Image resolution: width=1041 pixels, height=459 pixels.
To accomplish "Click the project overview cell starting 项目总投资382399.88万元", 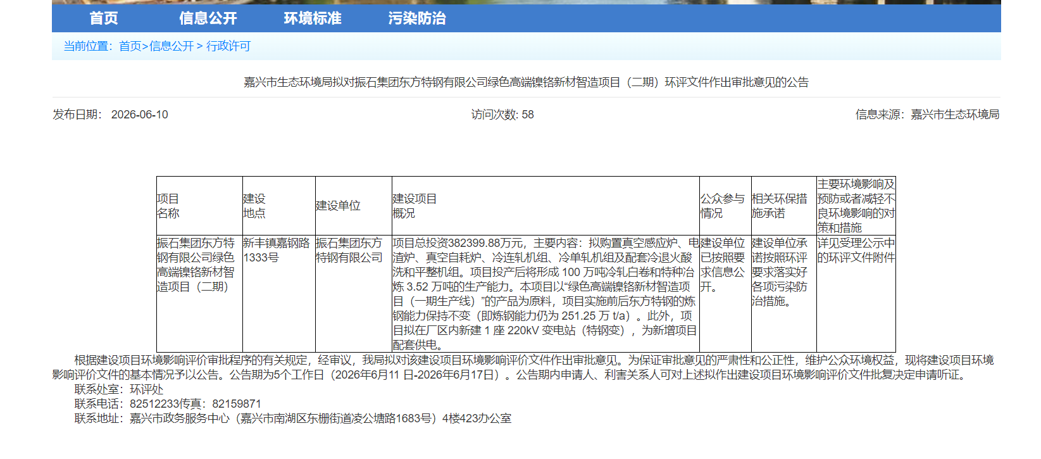I will coord(545,294).
